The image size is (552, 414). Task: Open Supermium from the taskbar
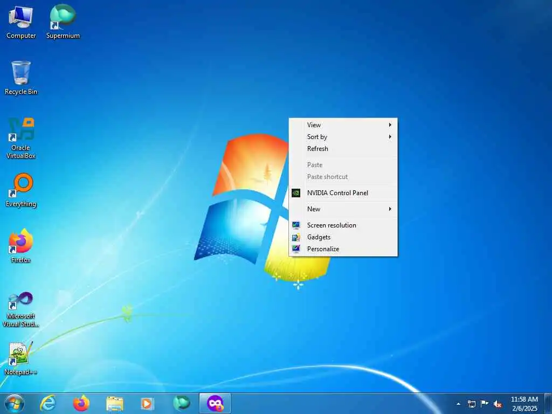point(181,403)
